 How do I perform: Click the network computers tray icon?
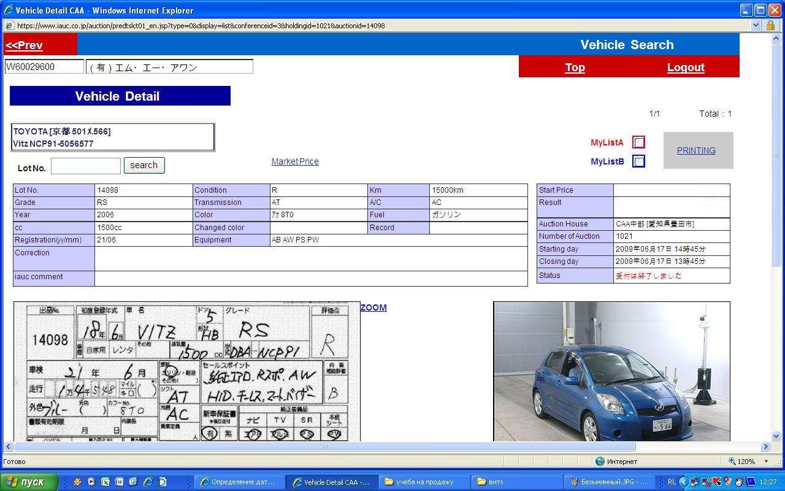click(694, 482)
